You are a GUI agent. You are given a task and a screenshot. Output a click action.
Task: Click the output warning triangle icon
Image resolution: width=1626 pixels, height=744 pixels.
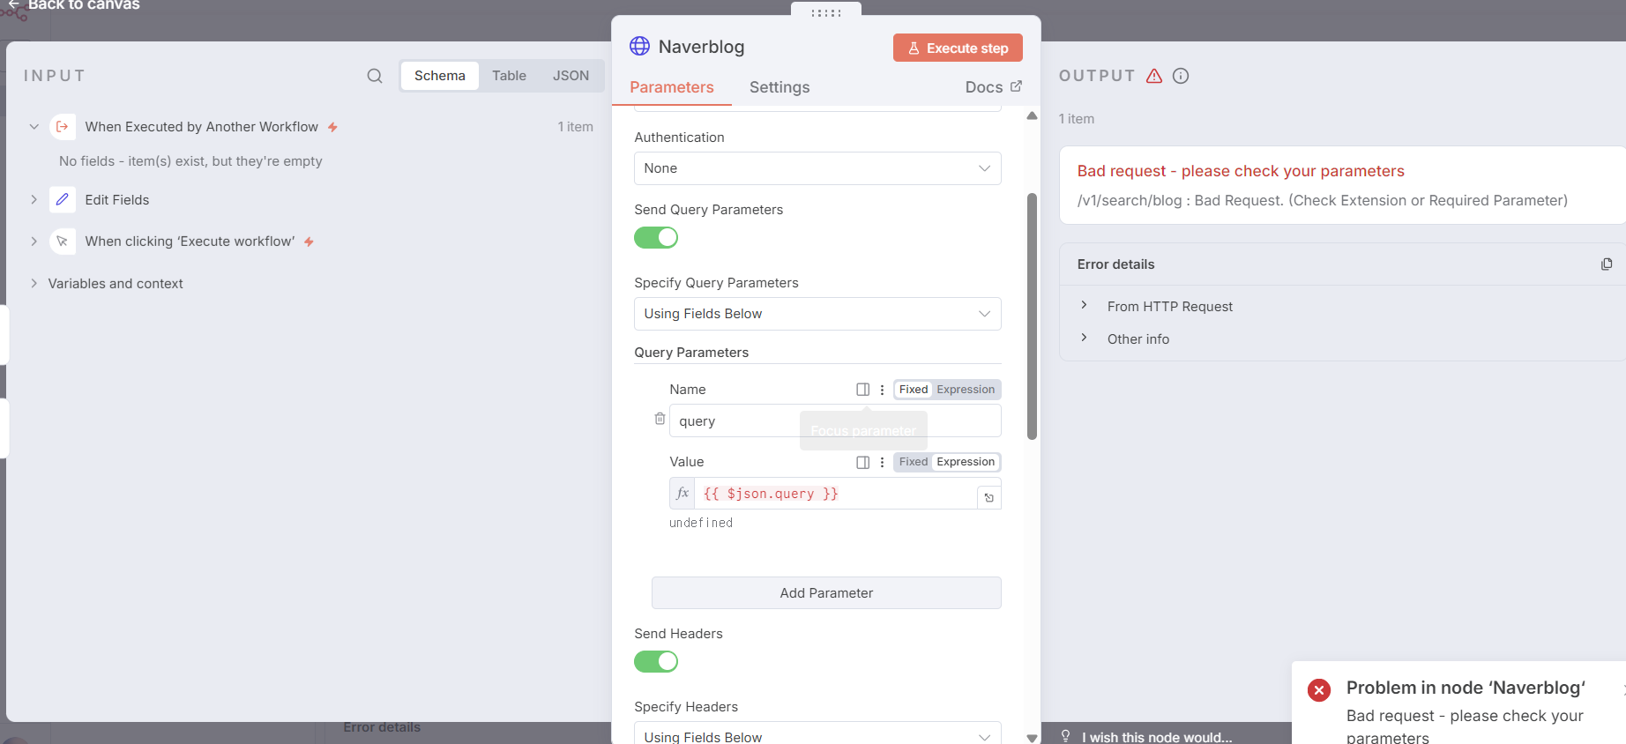coord(1154,76)
